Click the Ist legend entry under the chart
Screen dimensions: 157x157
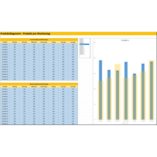124,123
